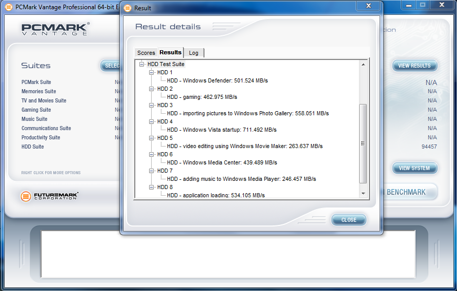Select the Windows Media Center 439.489 MB/s result

click(x=222, y=162)
